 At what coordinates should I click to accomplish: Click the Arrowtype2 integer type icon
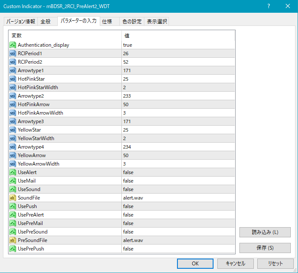pyautogui.click(x=13, y=96)
